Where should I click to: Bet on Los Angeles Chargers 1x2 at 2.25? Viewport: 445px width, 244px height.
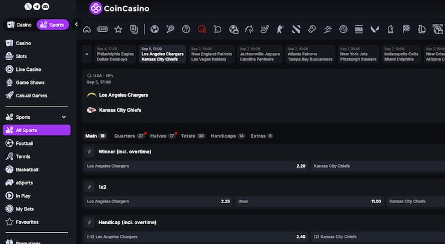point(158,201)
